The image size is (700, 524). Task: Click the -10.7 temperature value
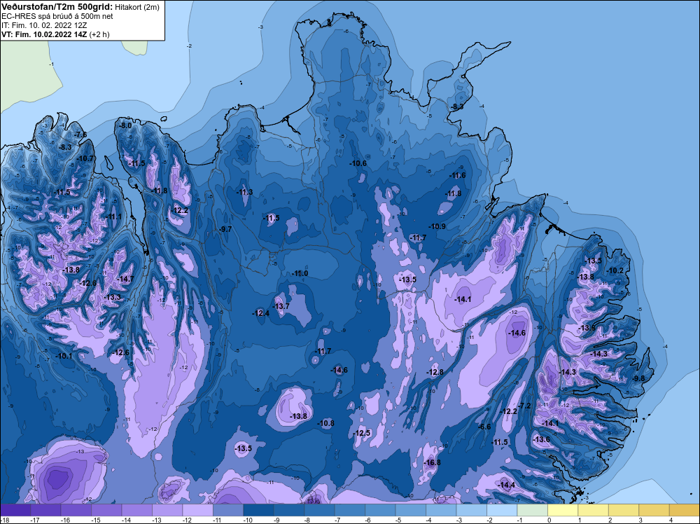pos(85,158)
